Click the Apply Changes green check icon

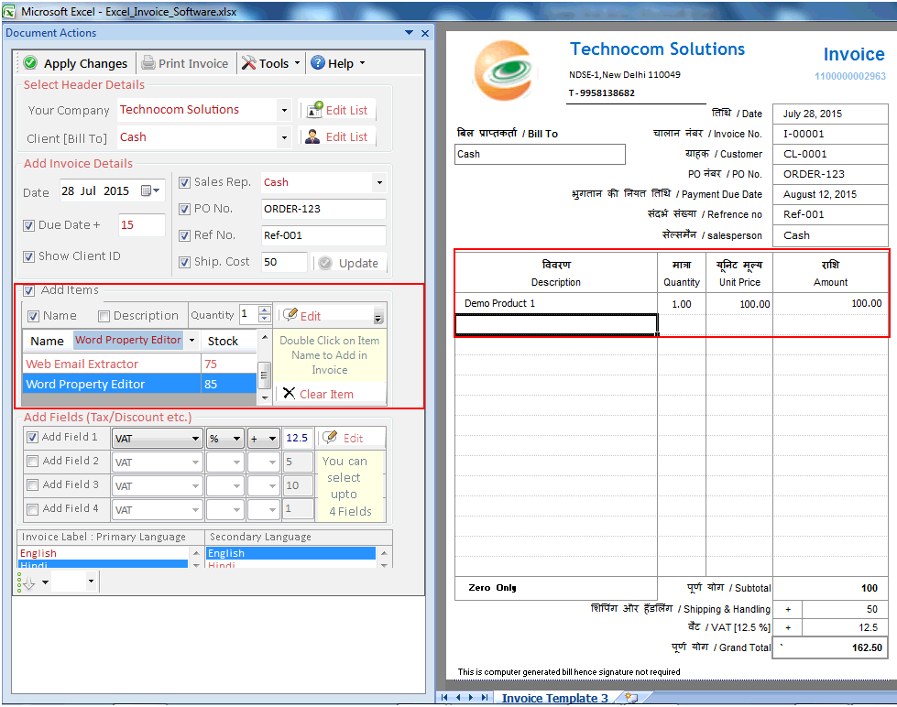31,63
